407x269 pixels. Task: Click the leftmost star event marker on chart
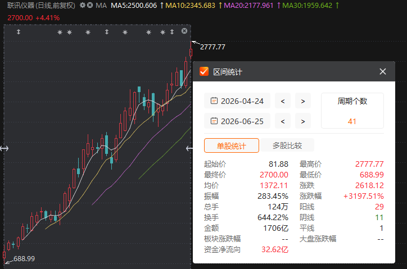pos(60,32)
